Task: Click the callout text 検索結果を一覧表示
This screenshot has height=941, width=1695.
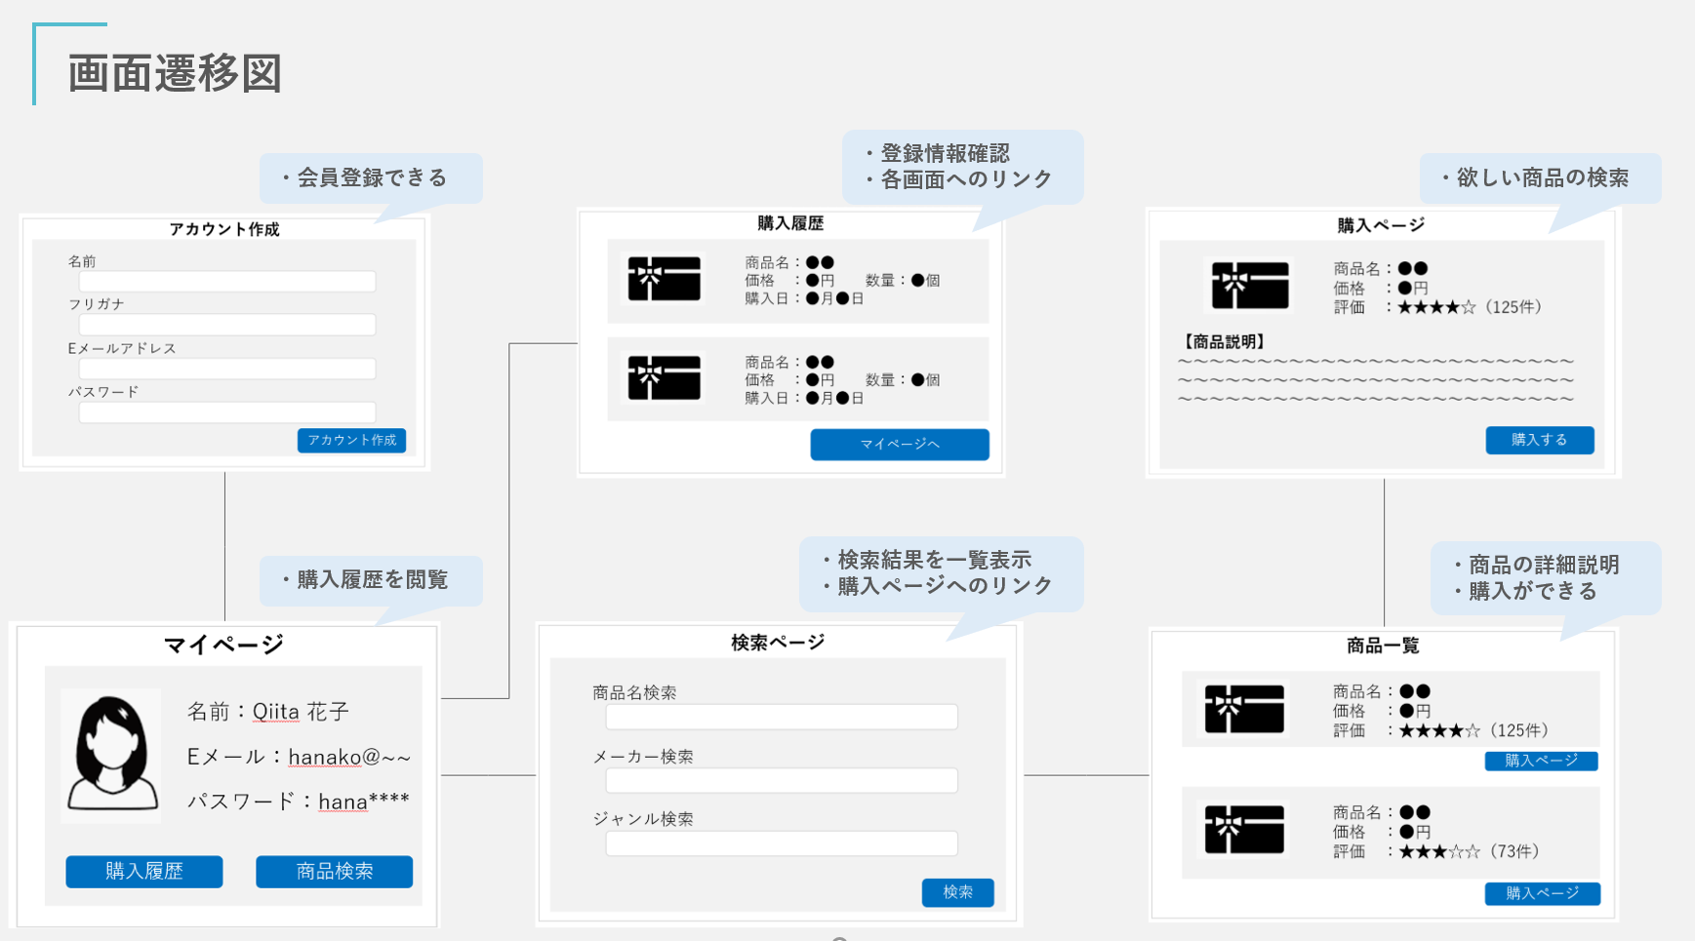Action: 934,560
